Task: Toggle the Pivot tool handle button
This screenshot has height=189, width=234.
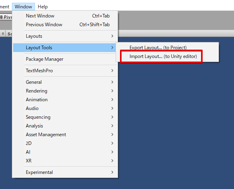Action: (x=6, y=17)
